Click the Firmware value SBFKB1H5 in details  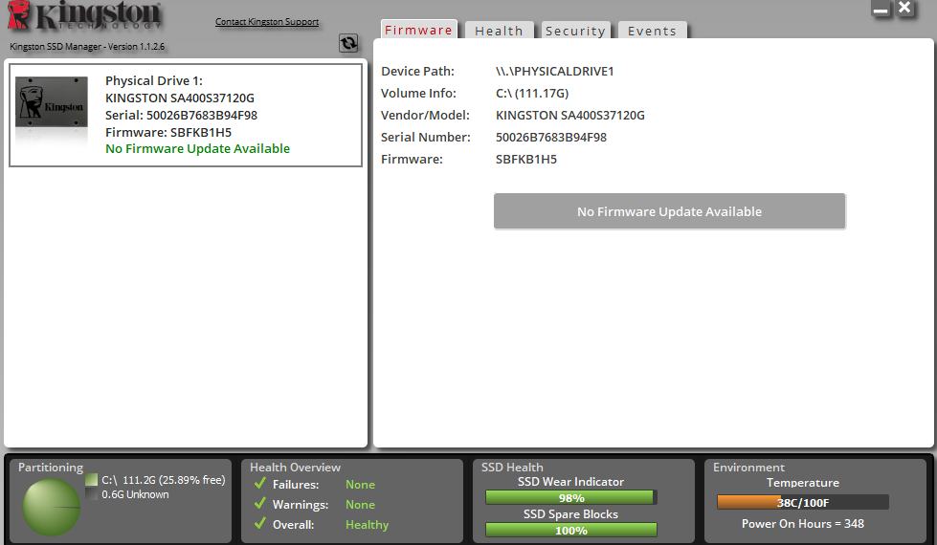(526, 160)
